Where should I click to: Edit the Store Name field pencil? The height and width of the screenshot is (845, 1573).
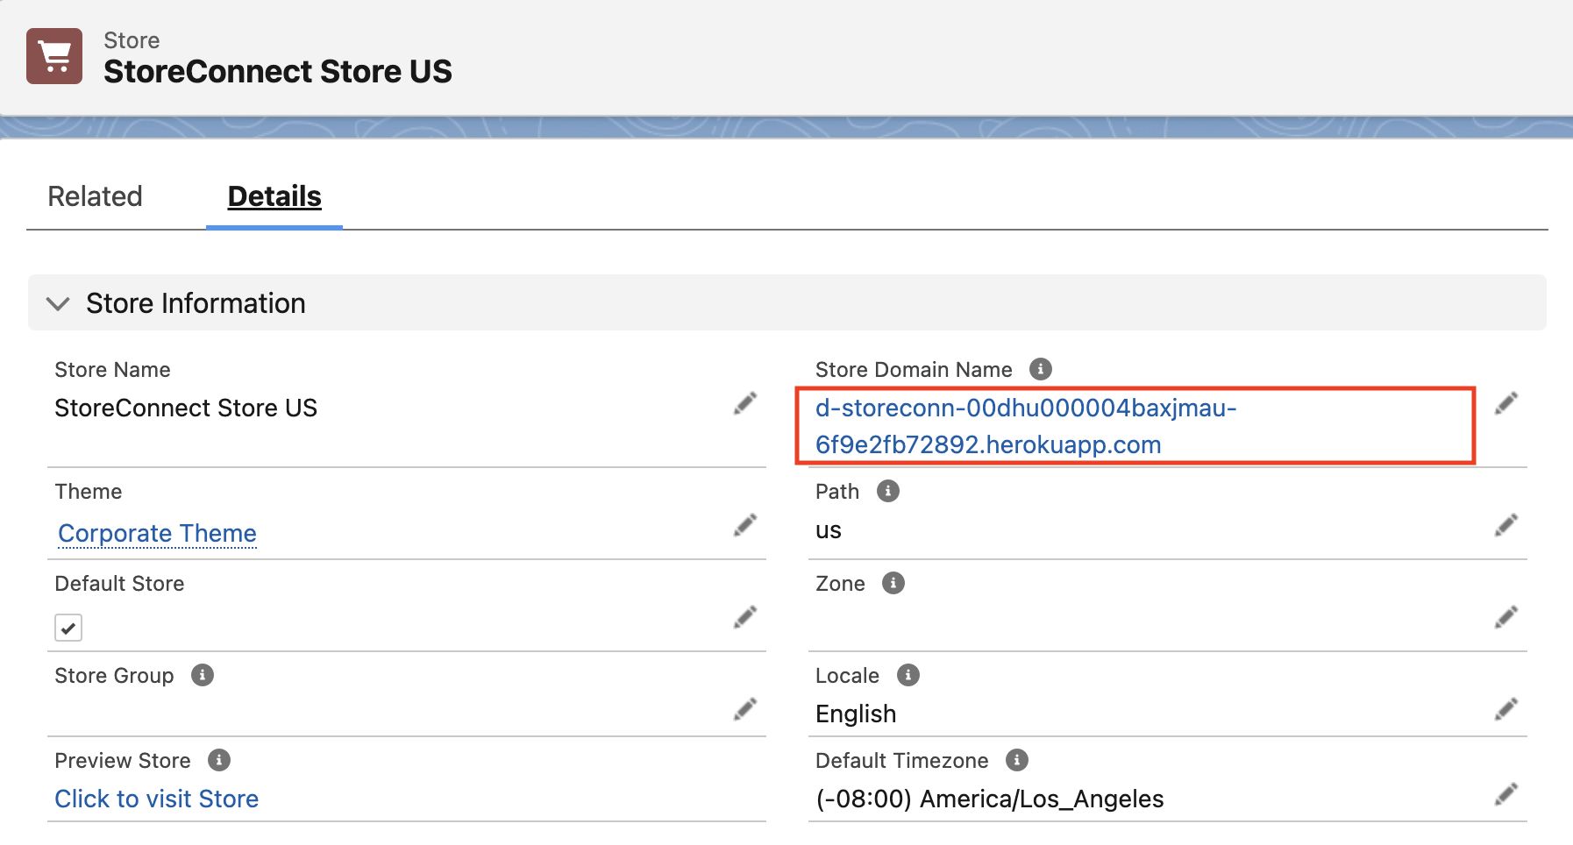745,403
